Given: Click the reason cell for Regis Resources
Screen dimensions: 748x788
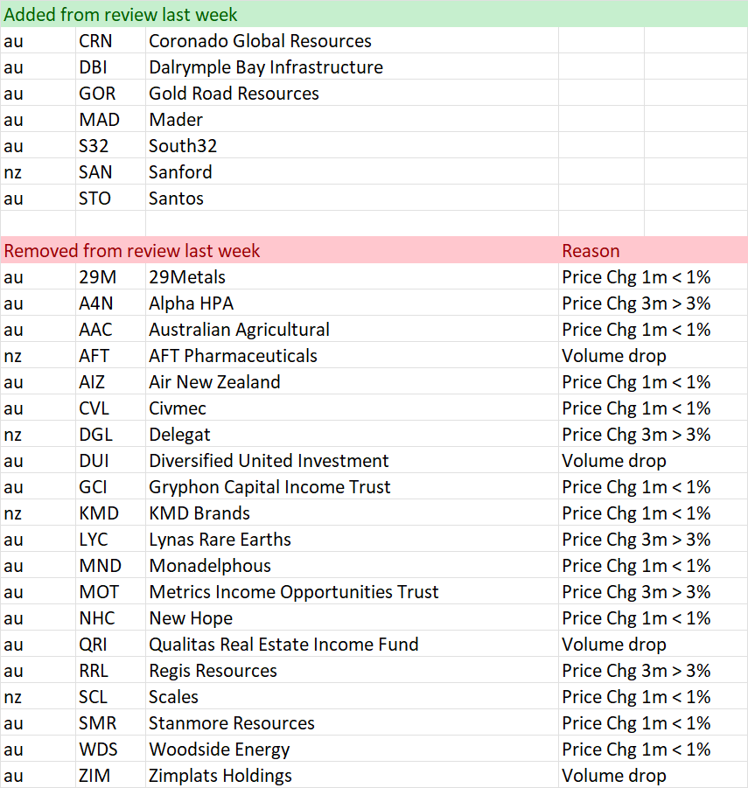Looking at the screenshot, I should 653,671.
